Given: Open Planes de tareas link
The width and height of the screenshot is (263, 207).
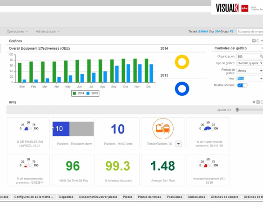Looking at the screenshot, I should [x=149, y=197].
